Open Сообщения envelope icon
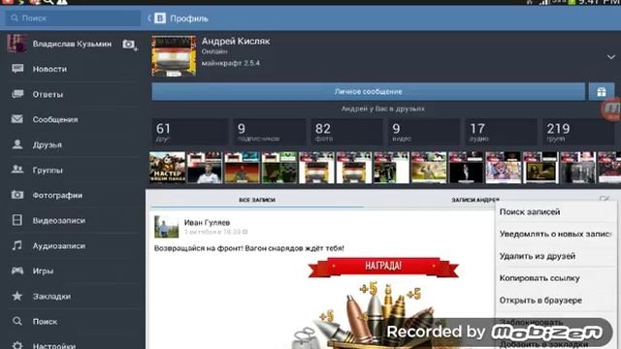Viewport: 621px width, 349px height. [17, 119]
